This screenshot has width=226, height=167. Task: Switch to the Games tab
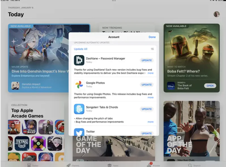coord(73,165)
